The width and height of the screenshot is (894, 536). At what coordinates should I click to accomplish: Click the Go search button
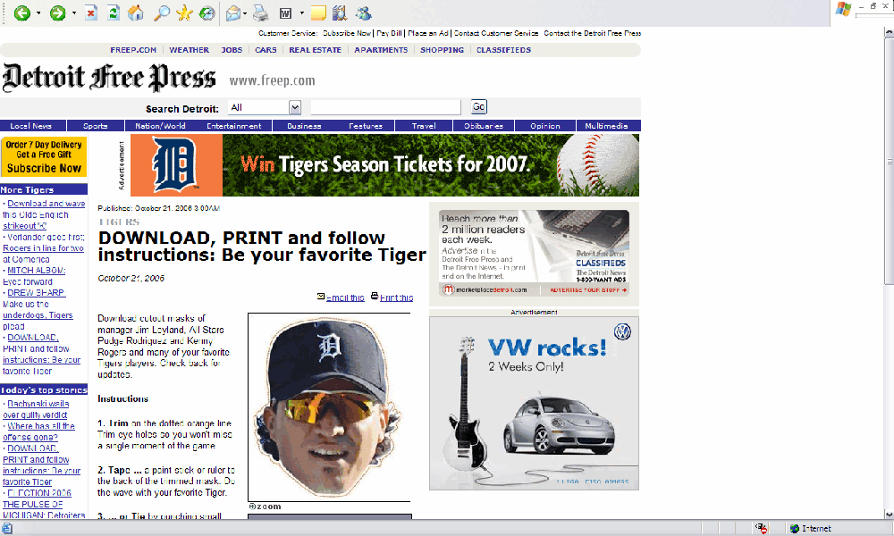(479, 106)
